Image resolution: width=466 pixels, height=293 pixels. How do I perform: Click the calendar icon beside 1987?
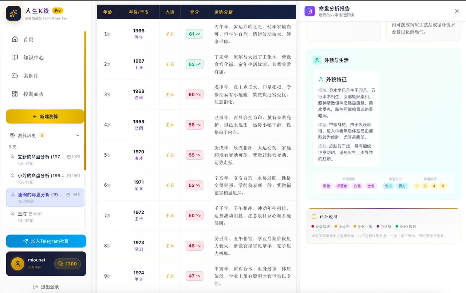tap(31, 214)
